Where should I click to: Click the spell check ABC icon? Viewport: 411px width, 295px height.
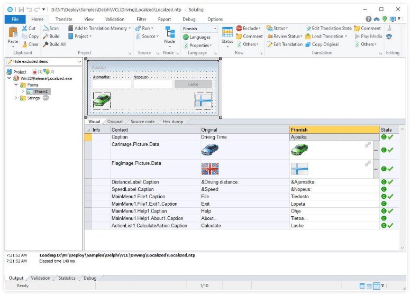coord(389,36)
